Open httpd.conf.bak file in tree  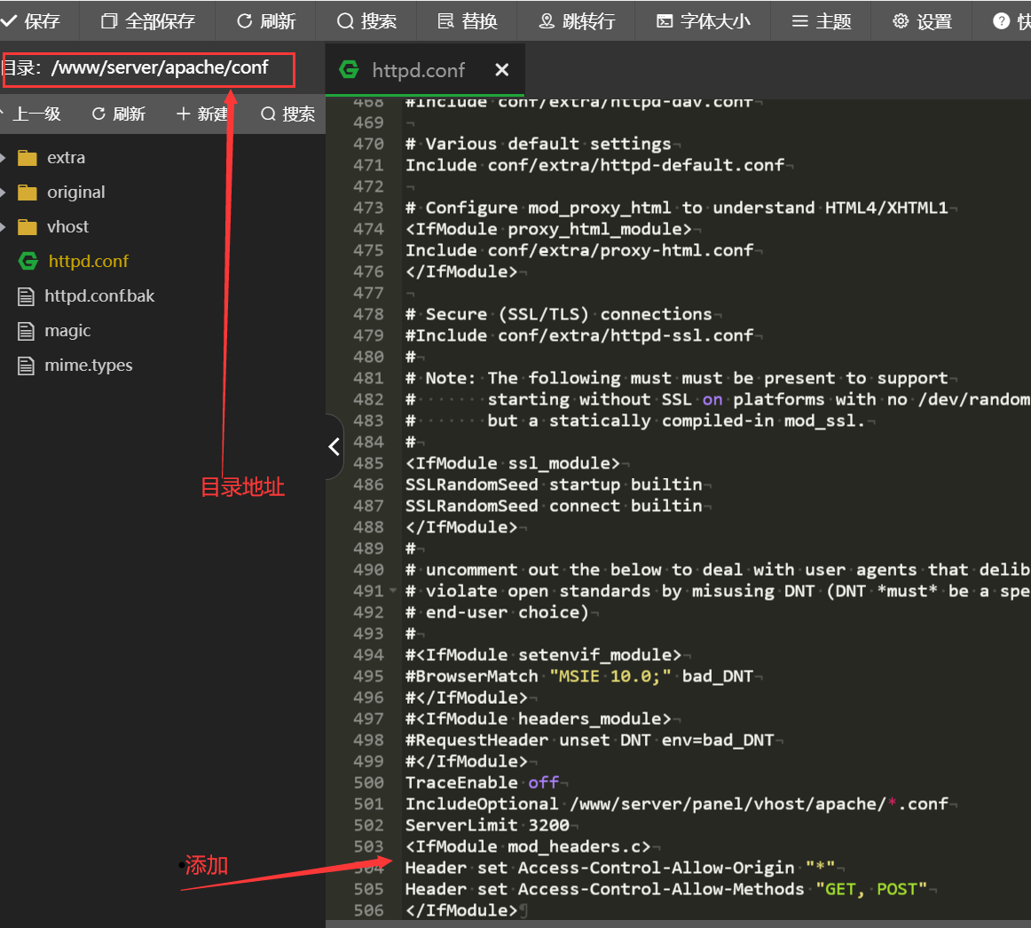tap(99, 296)
